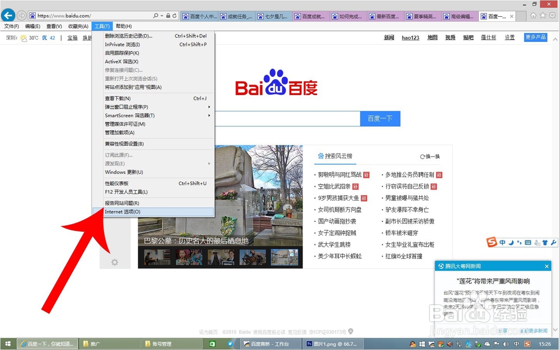Click the Sogou input method logo on the language bar
This screenshot has width=559, height=350.
coord(492,242)
